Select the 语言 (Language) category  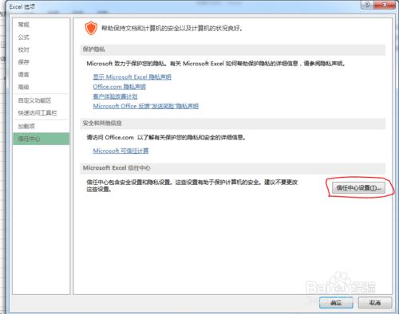coord(23,74)
